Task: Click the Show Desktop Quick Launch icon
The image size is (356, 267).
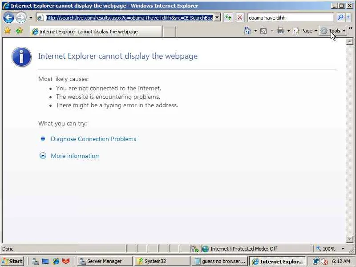Action: (x=45, y=261)
